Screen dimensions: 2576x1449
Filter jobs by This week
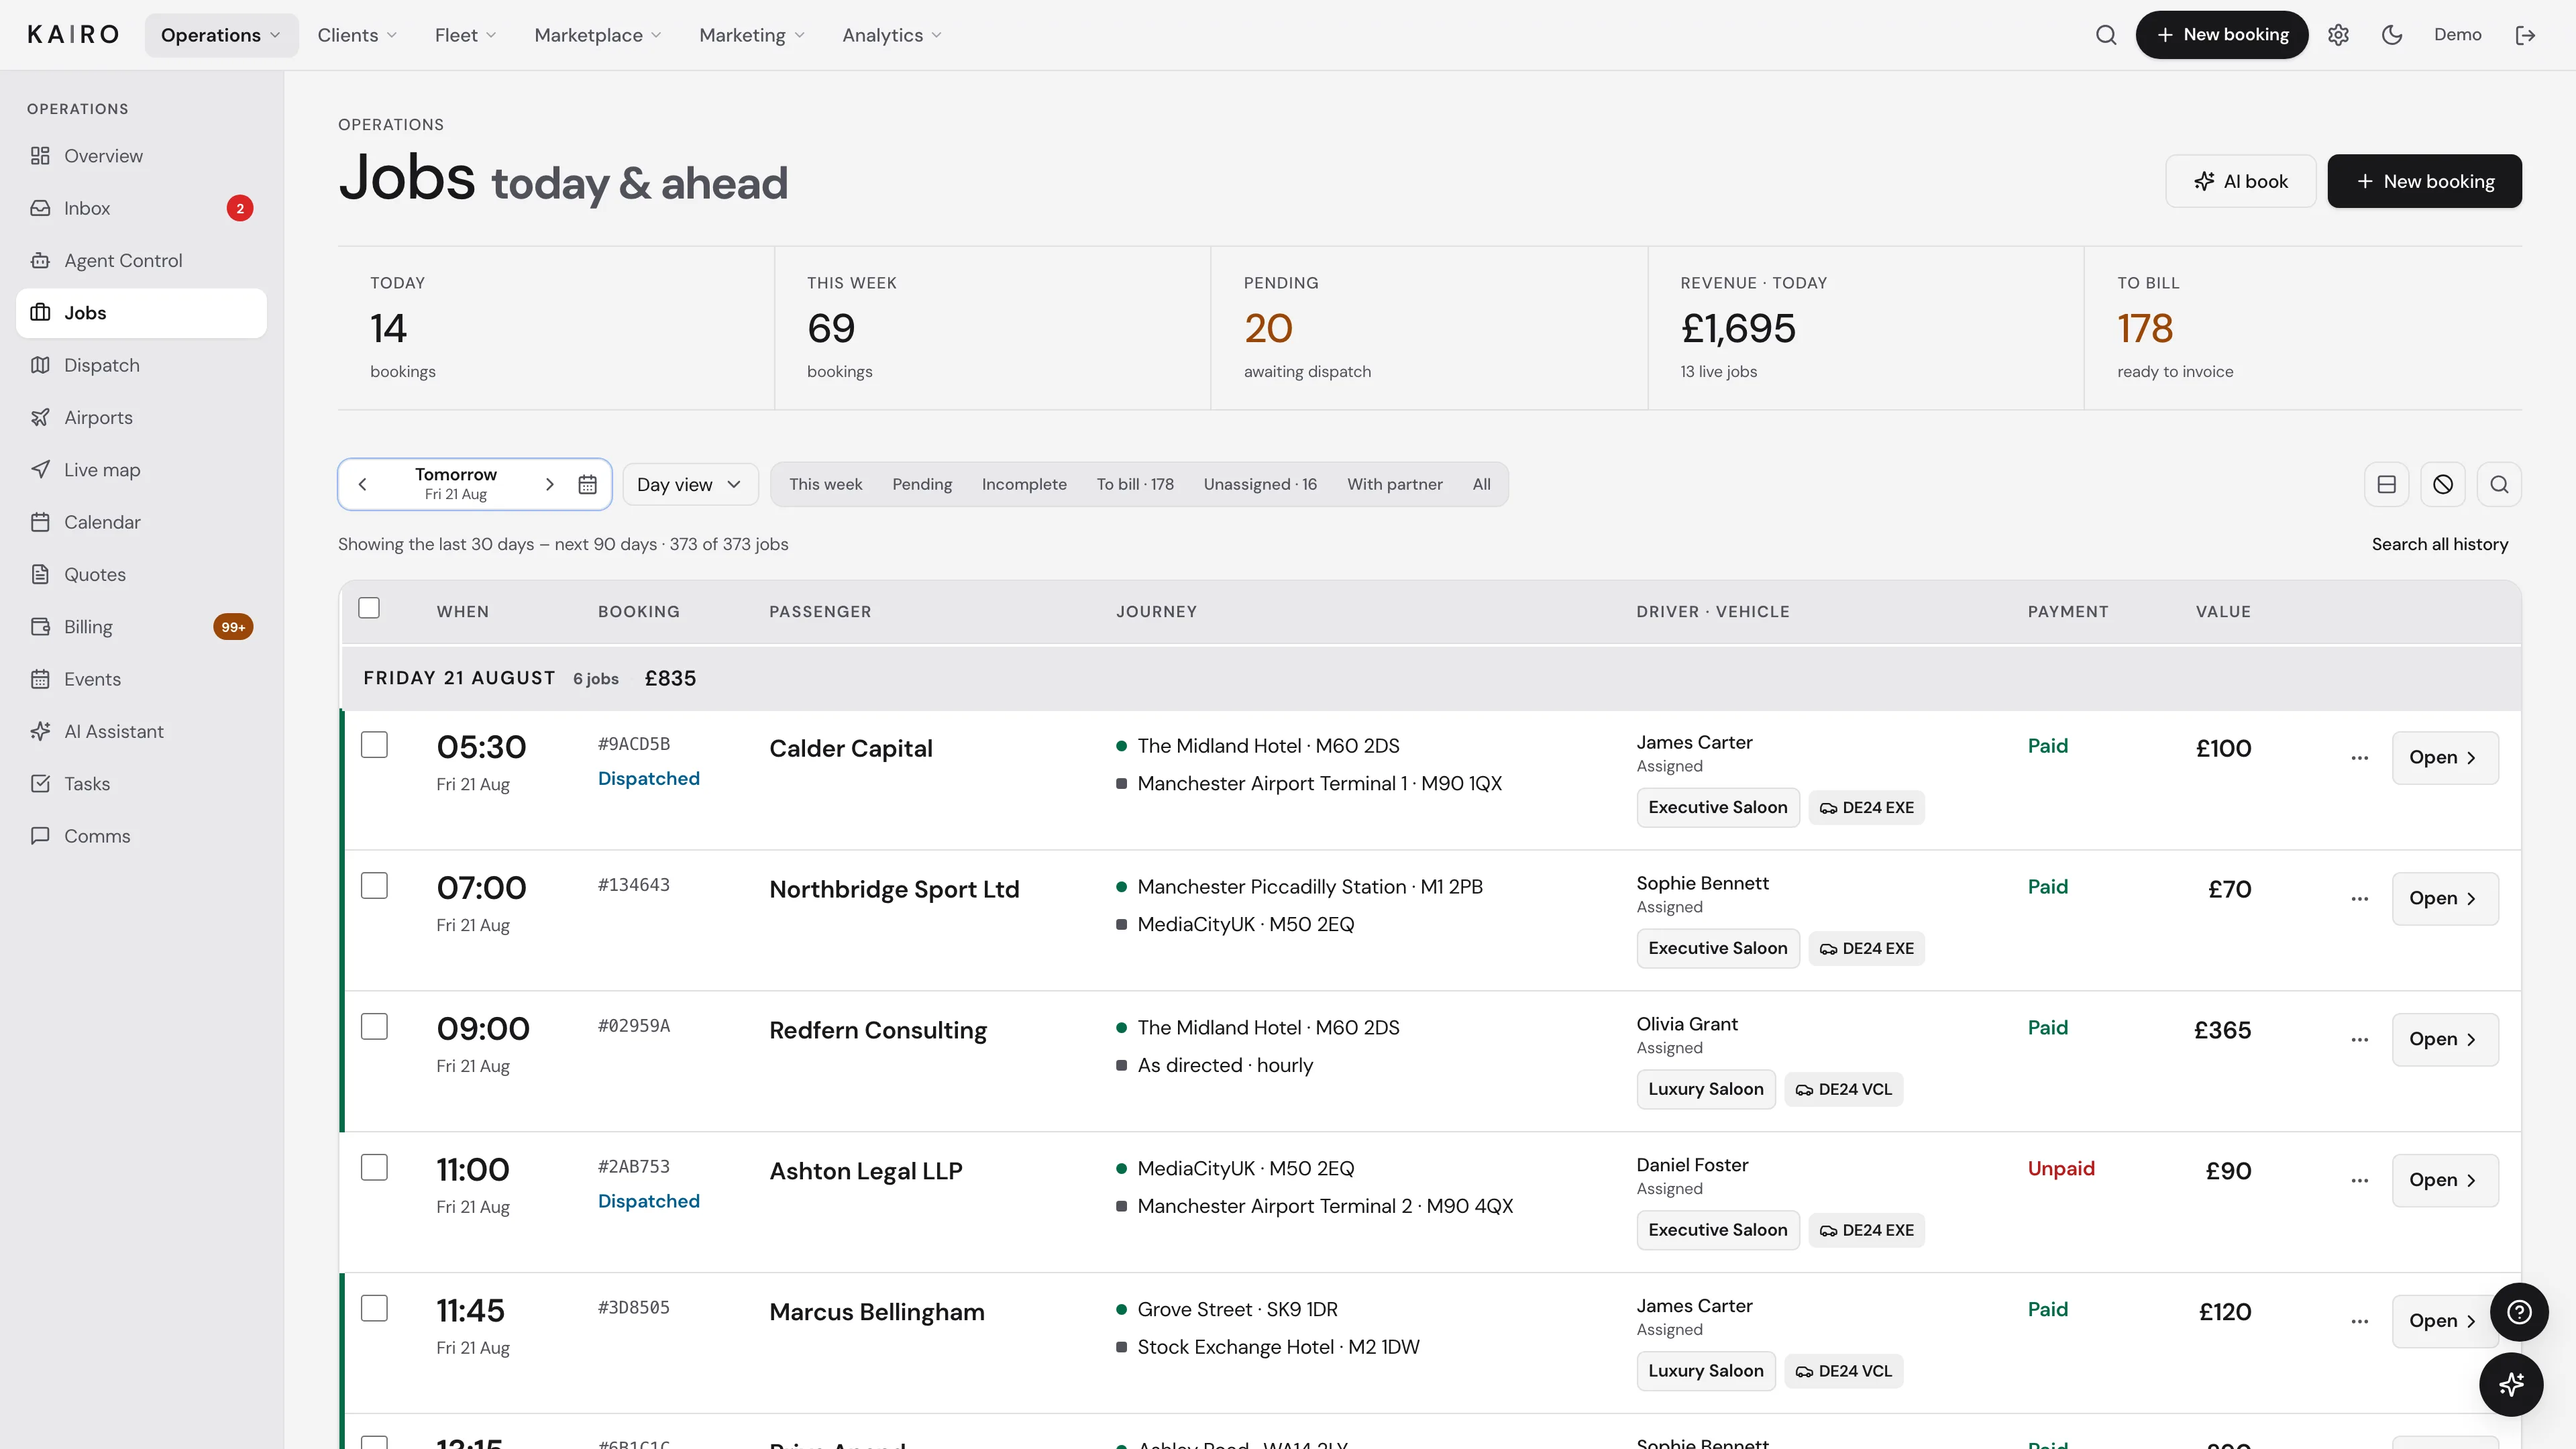(x=825, y=484)
